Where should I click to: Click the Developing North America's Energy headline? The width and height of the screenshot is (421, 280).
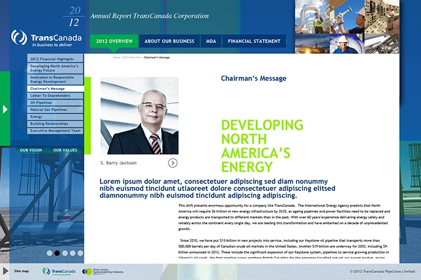(x=262, y=146)
